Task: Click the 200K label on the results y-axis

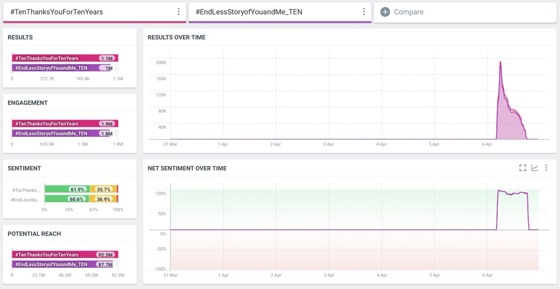Action: pyautogui.click(x=161, y=62)
